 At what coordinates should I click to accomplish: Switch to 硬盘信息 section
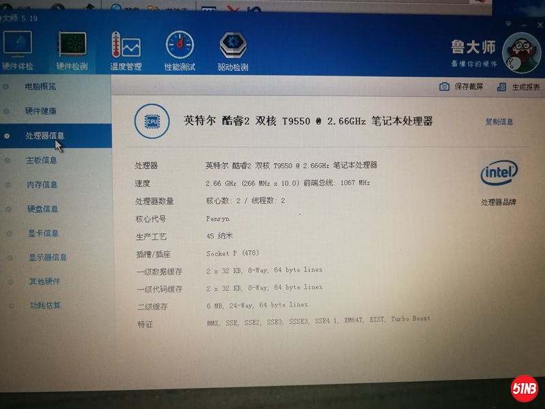tap(42, 209)
